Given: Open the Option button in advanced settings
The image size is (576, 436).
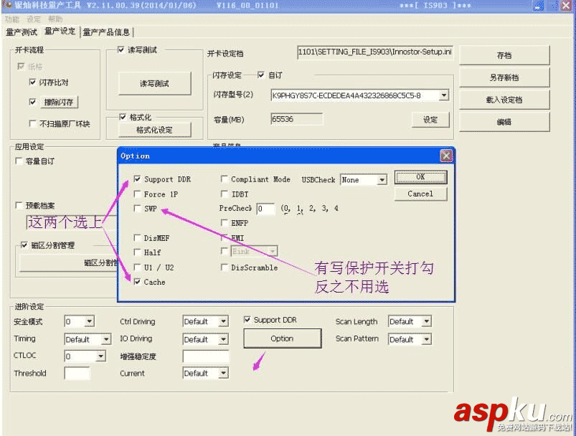Looking at the screenshot, I should (x=282, y=338).
